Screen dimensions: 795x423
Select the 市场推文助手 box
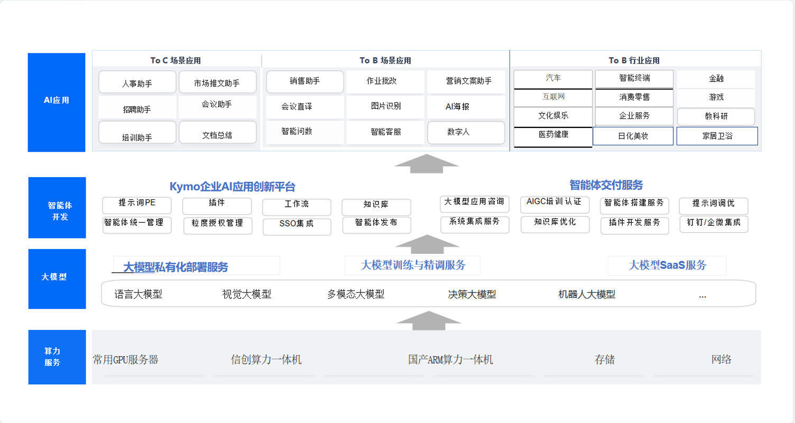[217, 82]
